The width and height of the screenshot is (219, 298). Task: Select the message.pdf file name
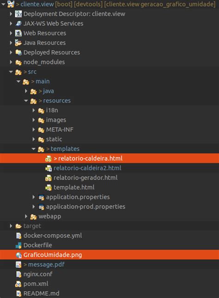46,265
